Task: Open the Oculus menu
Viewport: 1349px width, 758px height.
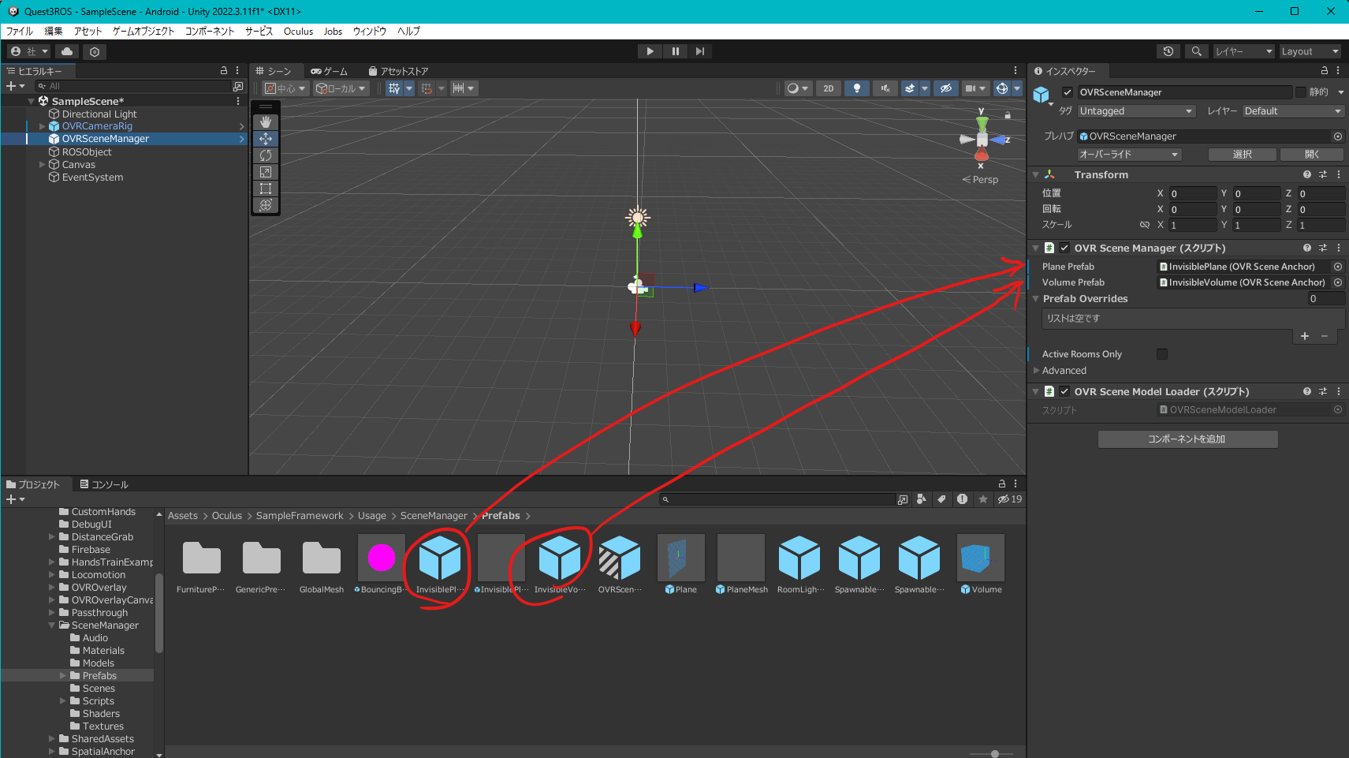Action: 298,31
